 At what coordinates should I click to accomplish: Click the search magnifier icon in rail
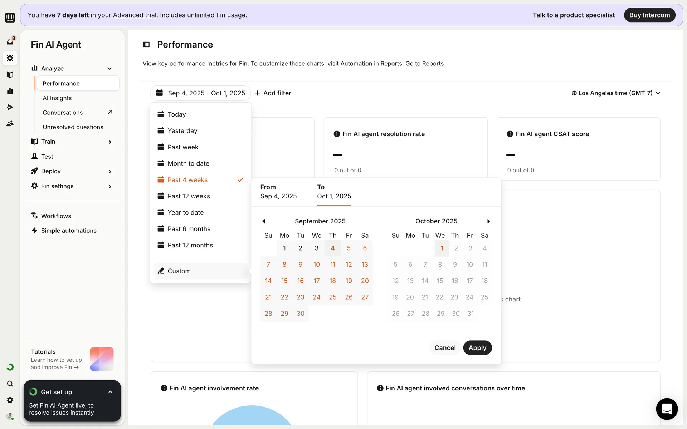point(10,384)
